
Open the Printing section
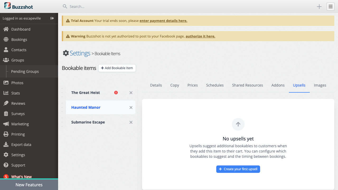pos(17,134)
